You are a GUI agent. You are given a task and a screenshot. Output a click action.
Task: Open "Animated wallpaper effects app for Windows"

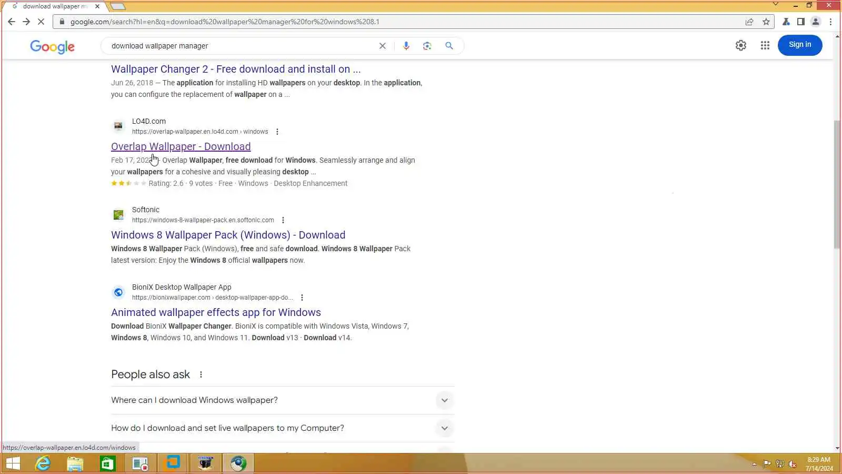pyautogui.click(x=216, y=312)
